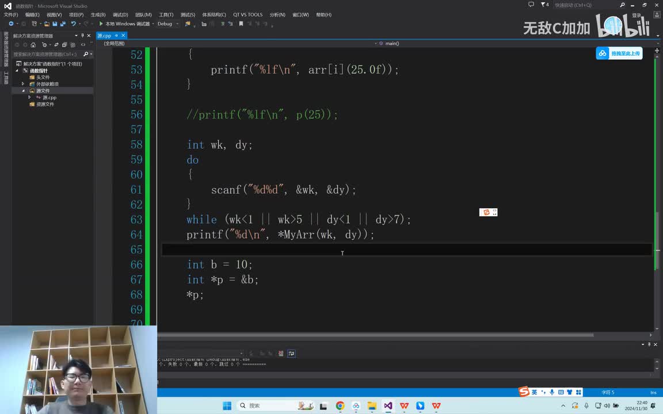Expand the 外部依赖项 node
The width and height of the screenshot is (663, 414).
tap(23, 83)
